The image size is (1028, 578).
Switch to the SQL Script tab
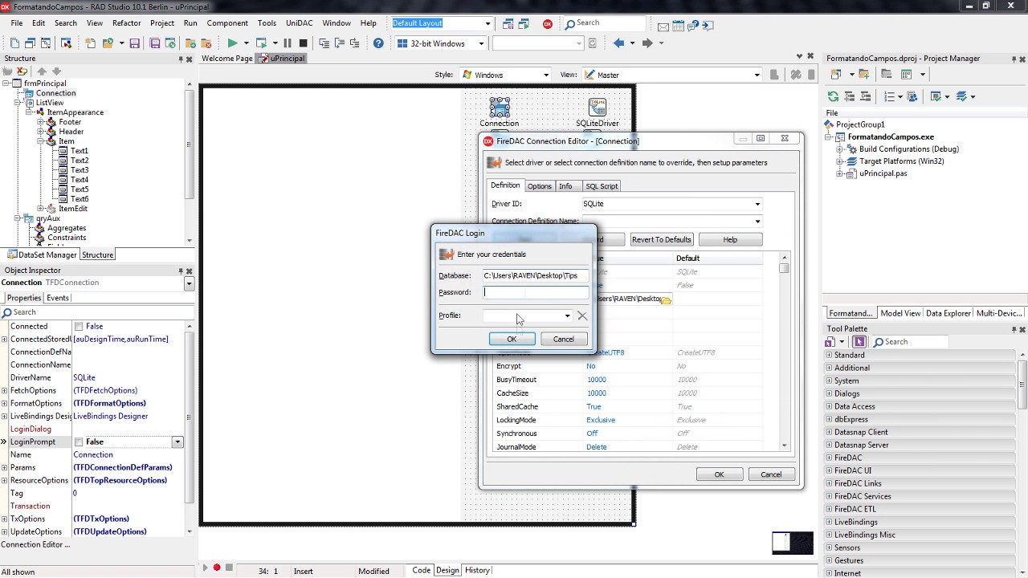click(x=602, y=186)
